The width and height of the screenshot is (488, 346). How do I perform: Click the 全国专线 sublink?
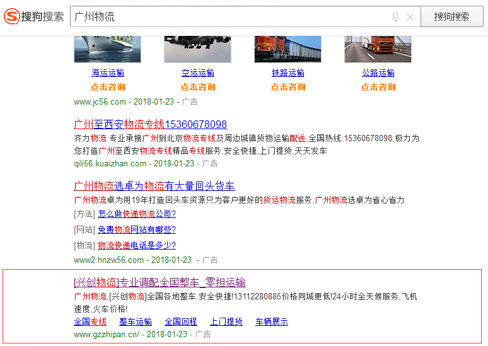pos(90,322)
